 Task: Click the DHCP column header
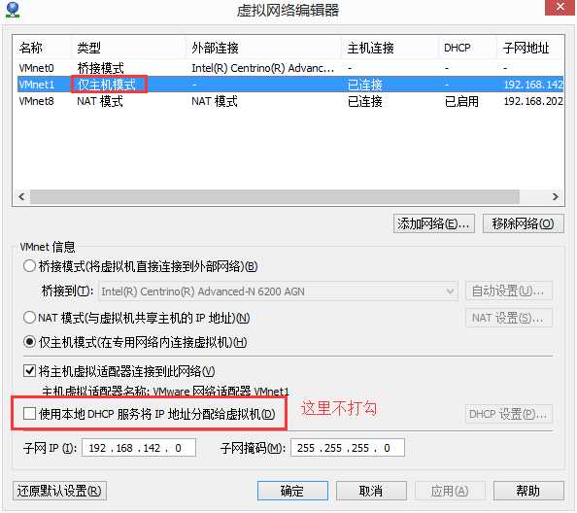click(467, 48)
